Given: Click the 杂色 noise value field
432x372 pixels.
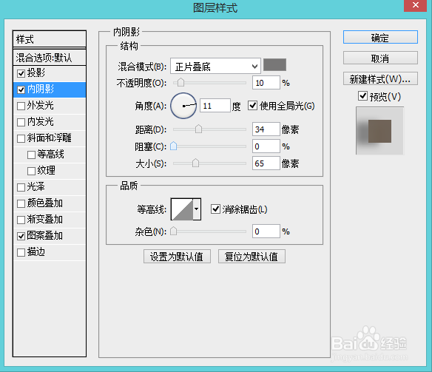Looking at the screenshot, I should (x=266, y=231).
